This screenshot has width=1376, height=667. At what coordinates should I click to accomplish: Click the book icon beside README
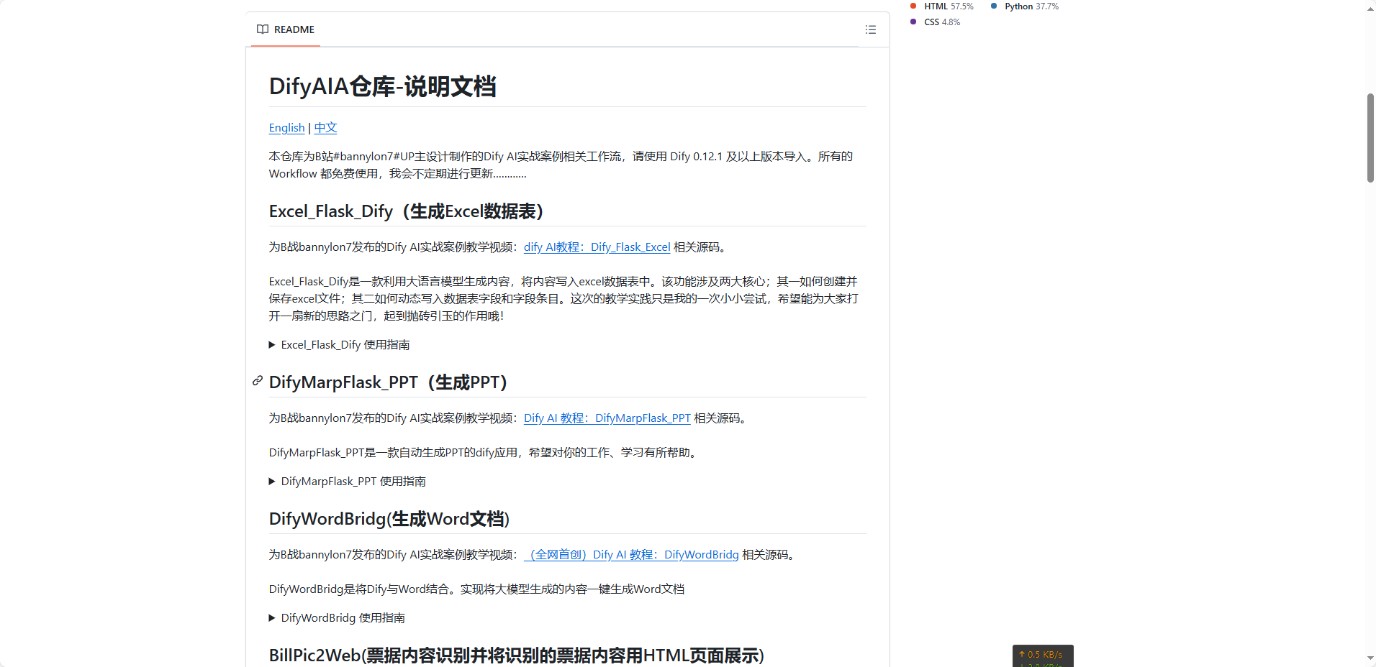coord(263,29)
